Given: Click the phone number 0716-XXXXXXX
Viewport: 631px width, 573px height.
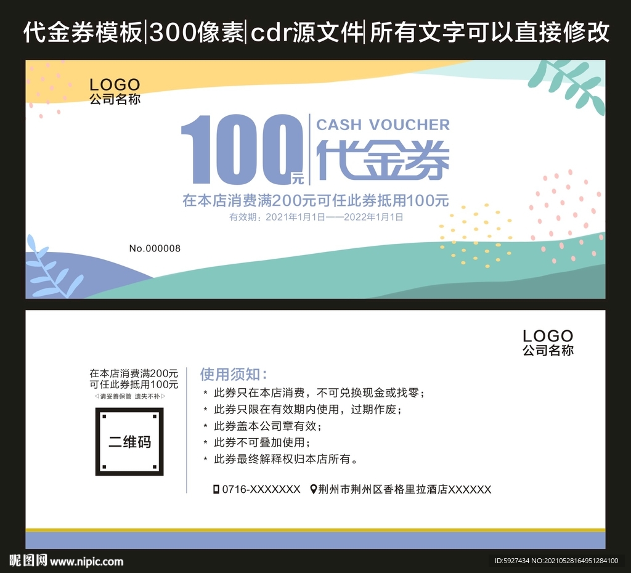Looking at the screenshot, I should (261, 489).
